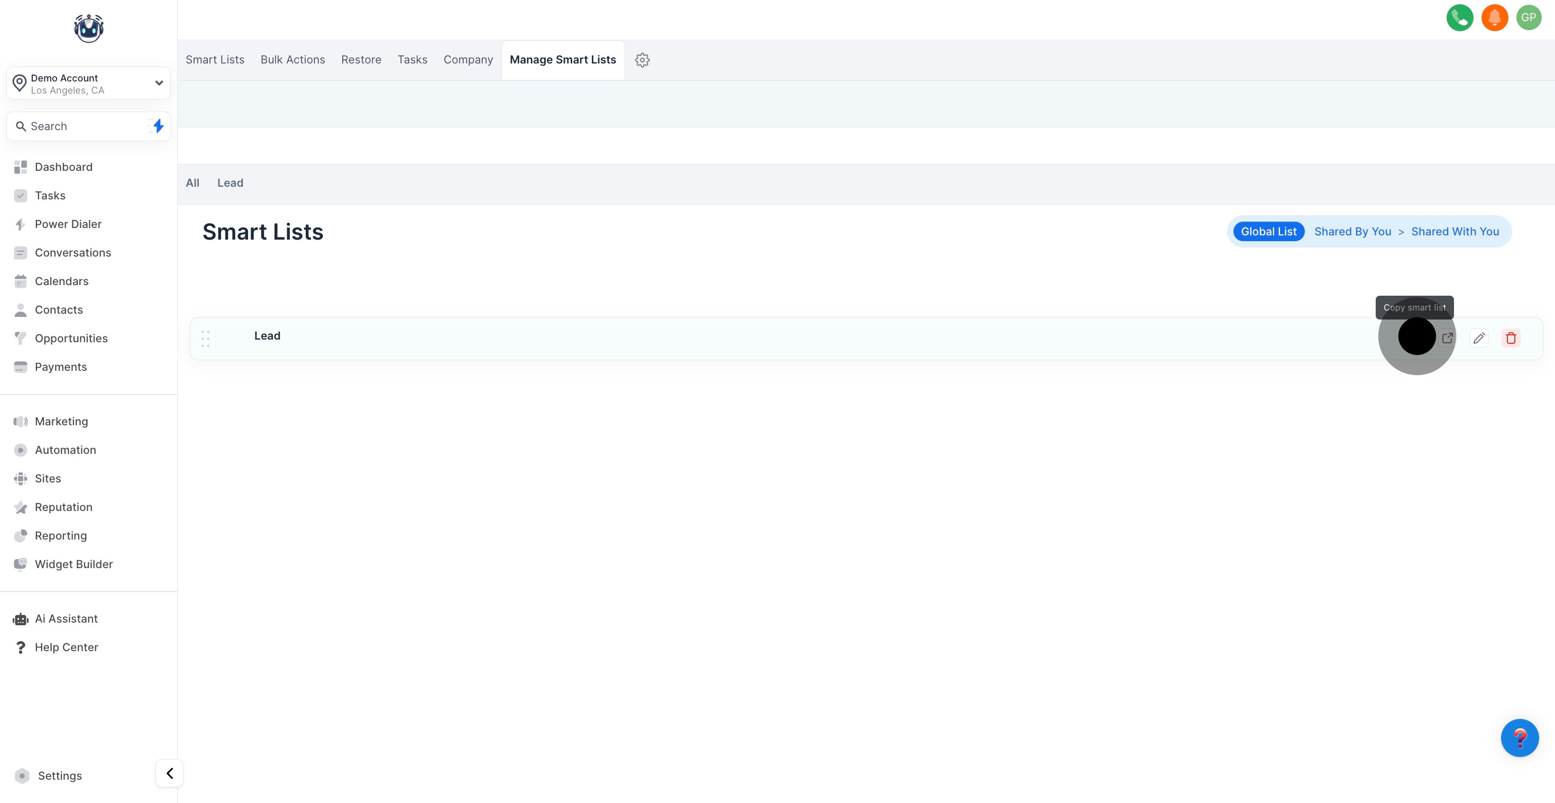
Task: Click the GP user avatar
Action: coord(1529,17)
